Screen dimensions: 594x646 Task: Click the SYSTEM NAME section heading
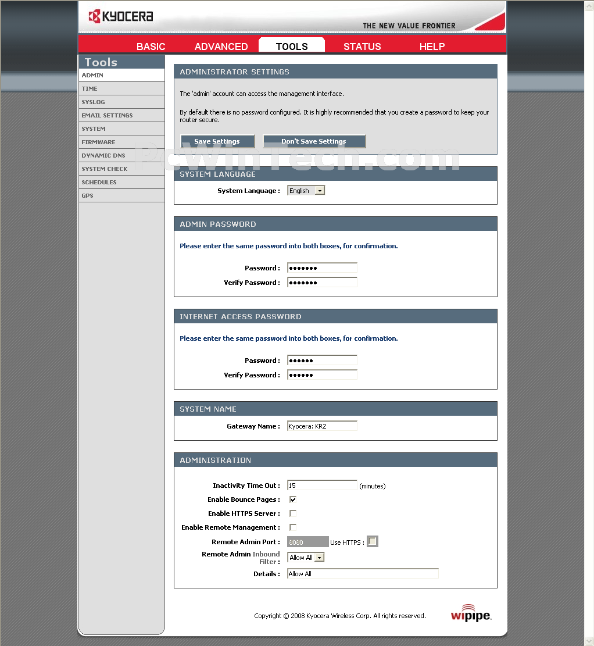point(208,409)
